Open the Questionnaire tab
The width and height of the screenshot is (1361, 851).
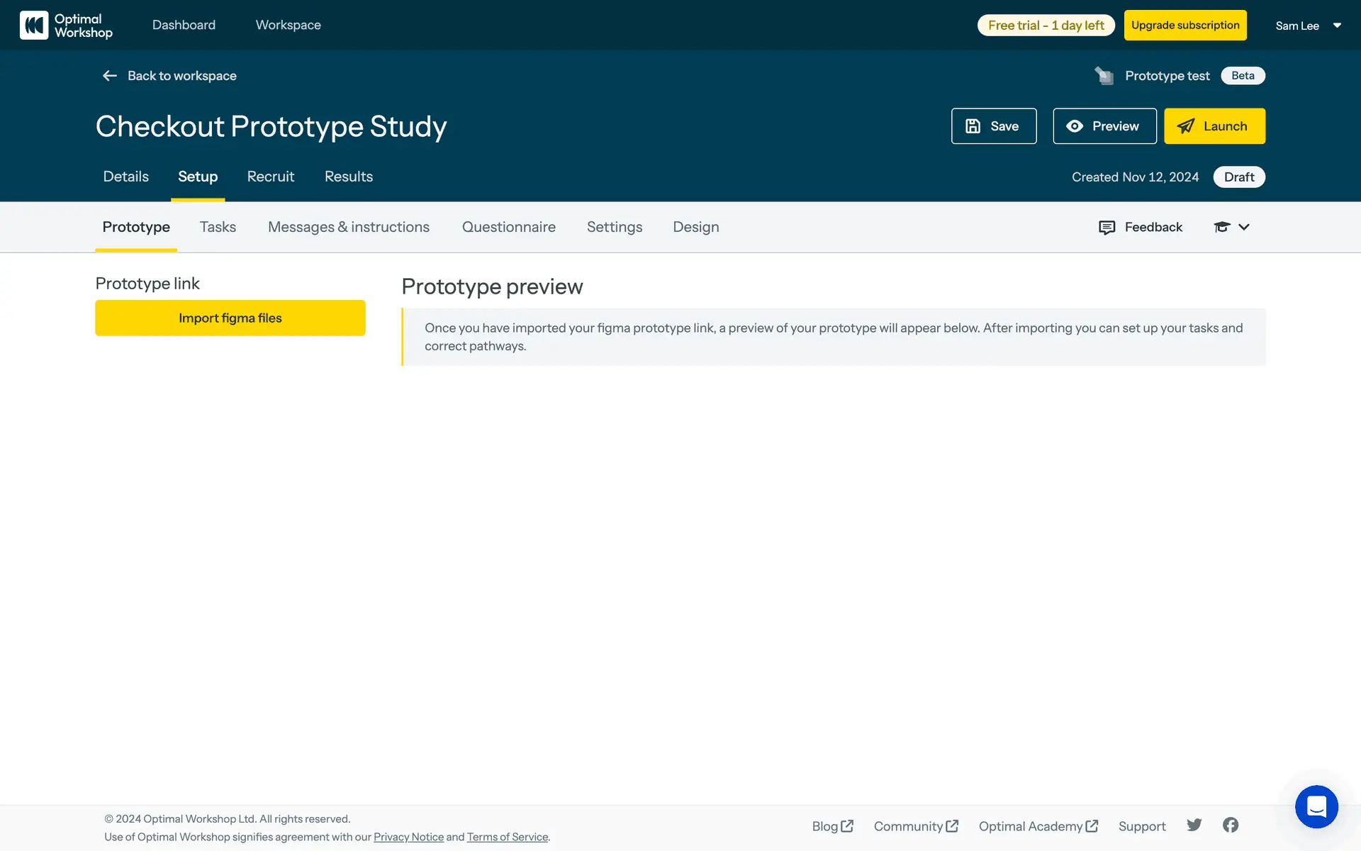508,227
